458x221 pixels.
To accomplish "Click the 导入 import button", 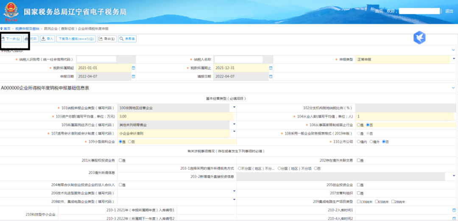I will (x=47, y=39).
